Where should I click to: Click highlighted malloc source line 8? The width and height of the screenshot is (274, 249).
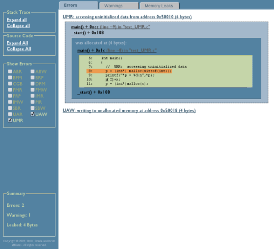coord(129,71)
